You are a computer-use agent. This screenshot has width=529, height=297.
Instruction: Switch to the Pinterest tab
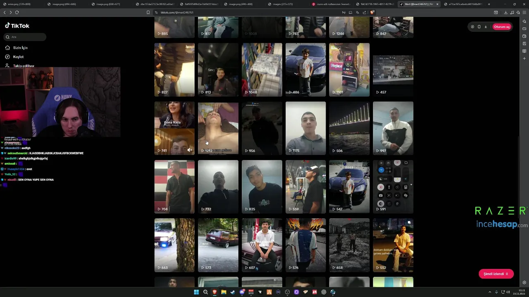coord(331,4)
